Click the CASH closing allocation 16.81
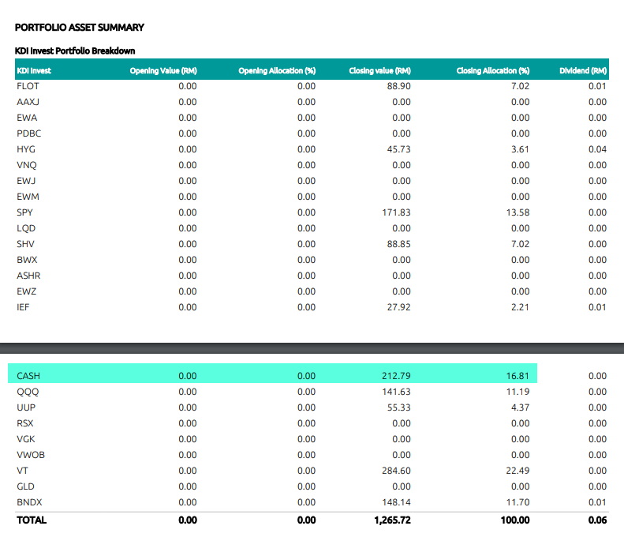This screenshot has height=537, width=624. click(x=518, y=376)
